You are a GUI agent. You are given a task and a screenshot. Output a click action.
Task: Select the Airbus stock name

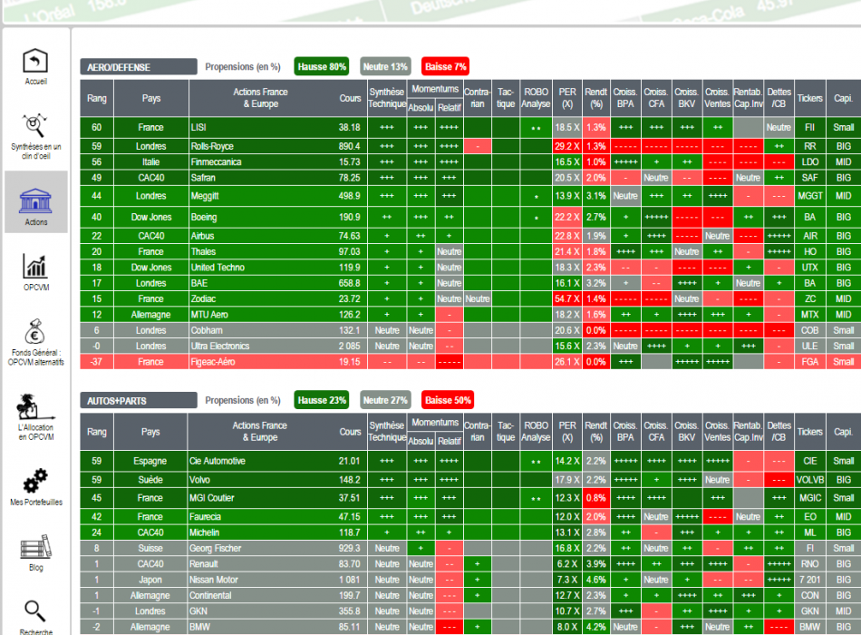202,236
